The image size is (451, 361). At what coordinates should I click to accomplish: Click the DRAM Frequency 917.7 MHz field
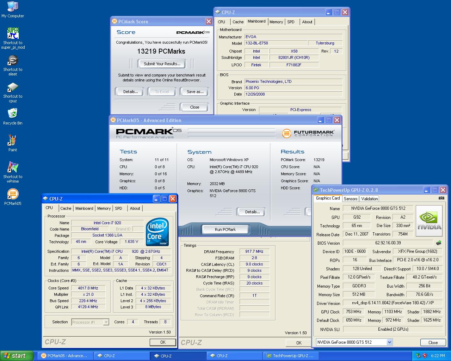pyautogui.click(x=254, y=252)
